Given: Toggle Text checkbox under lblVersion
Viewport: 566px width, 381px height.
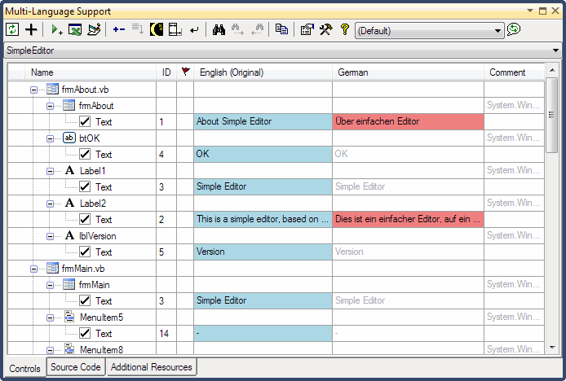Looking at the screenshot, I should (85, 252).
